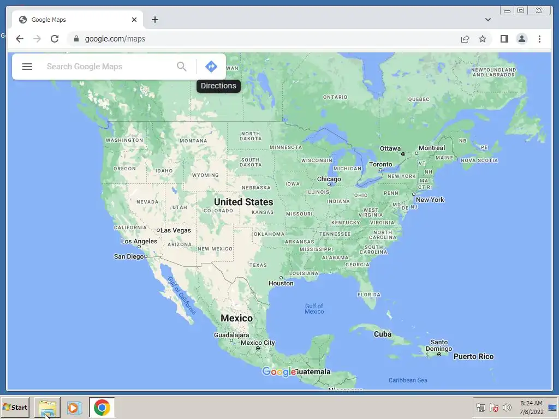Click the Caribbean Sea label

(x=408, y=380)
